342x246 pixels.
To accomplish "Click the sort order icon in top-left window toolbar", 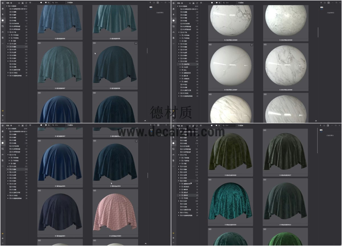I will [49, 3].
